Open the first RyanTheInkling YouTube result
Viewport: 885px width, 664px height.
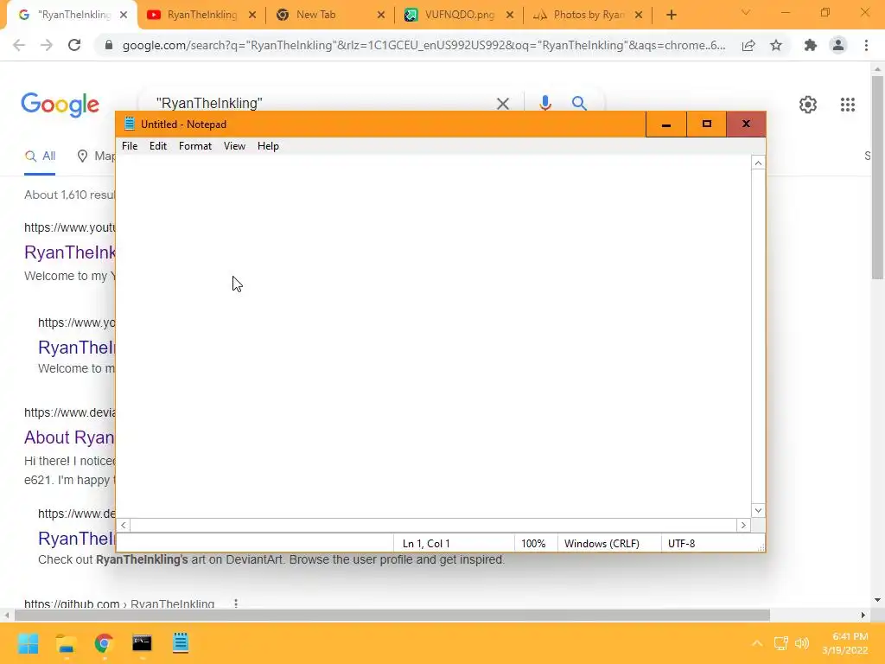point(70,252)
